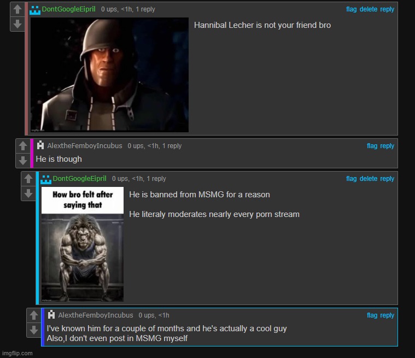Downvote the 'He is though' comment
Image resolution: width=415 pixels, height=358 pixels.
click(x=23, y=160)
